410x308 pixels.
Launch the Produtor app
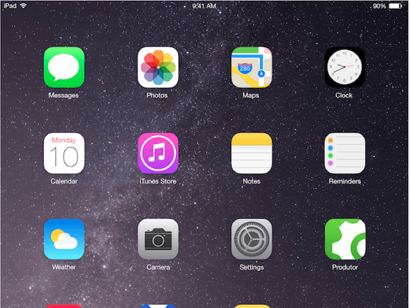point(345,239)
